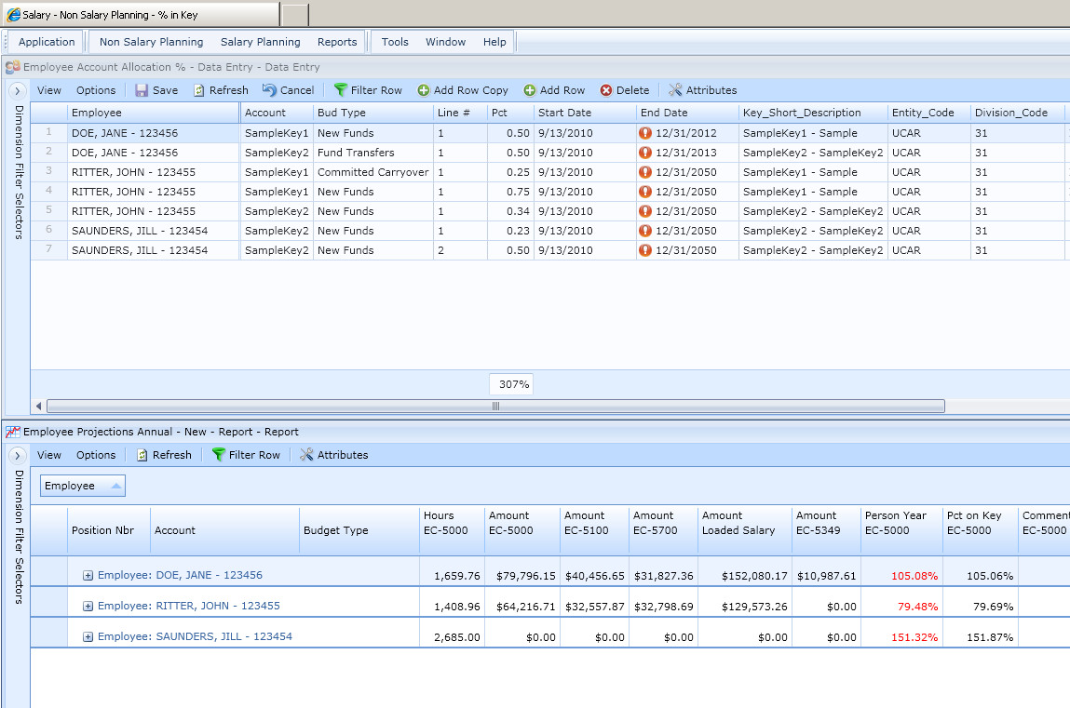Click Pct value 0.23
Screen dimensions: 1070x708
pyautogui.click(x=510, y=231)
